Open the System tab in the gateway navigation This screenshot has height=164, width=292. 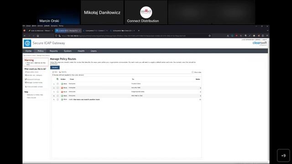68,51
